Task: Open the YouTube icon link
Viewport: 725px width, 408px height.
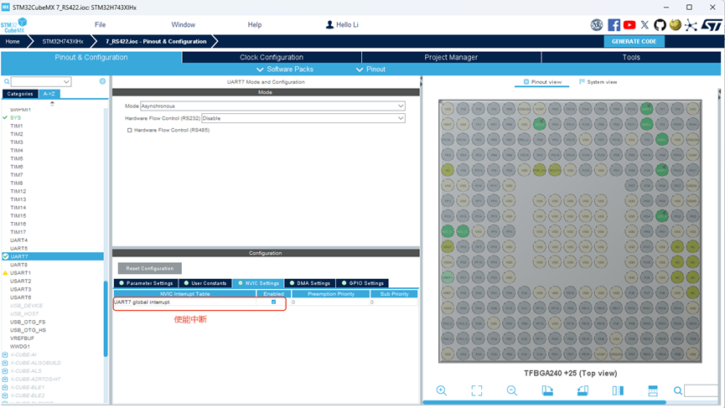Action: coord(629,25)
